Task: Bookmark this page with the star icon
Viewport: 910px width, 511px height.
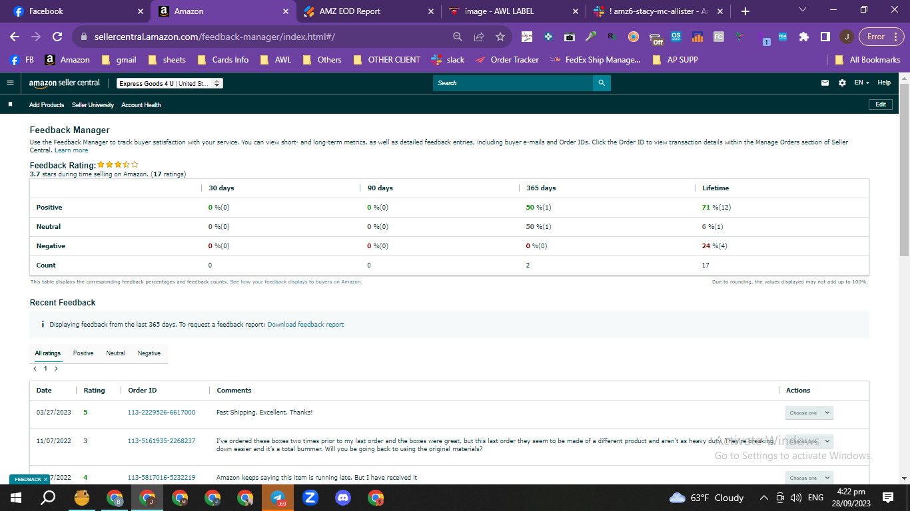Action: pyautogui.click(x=500, y=37)
